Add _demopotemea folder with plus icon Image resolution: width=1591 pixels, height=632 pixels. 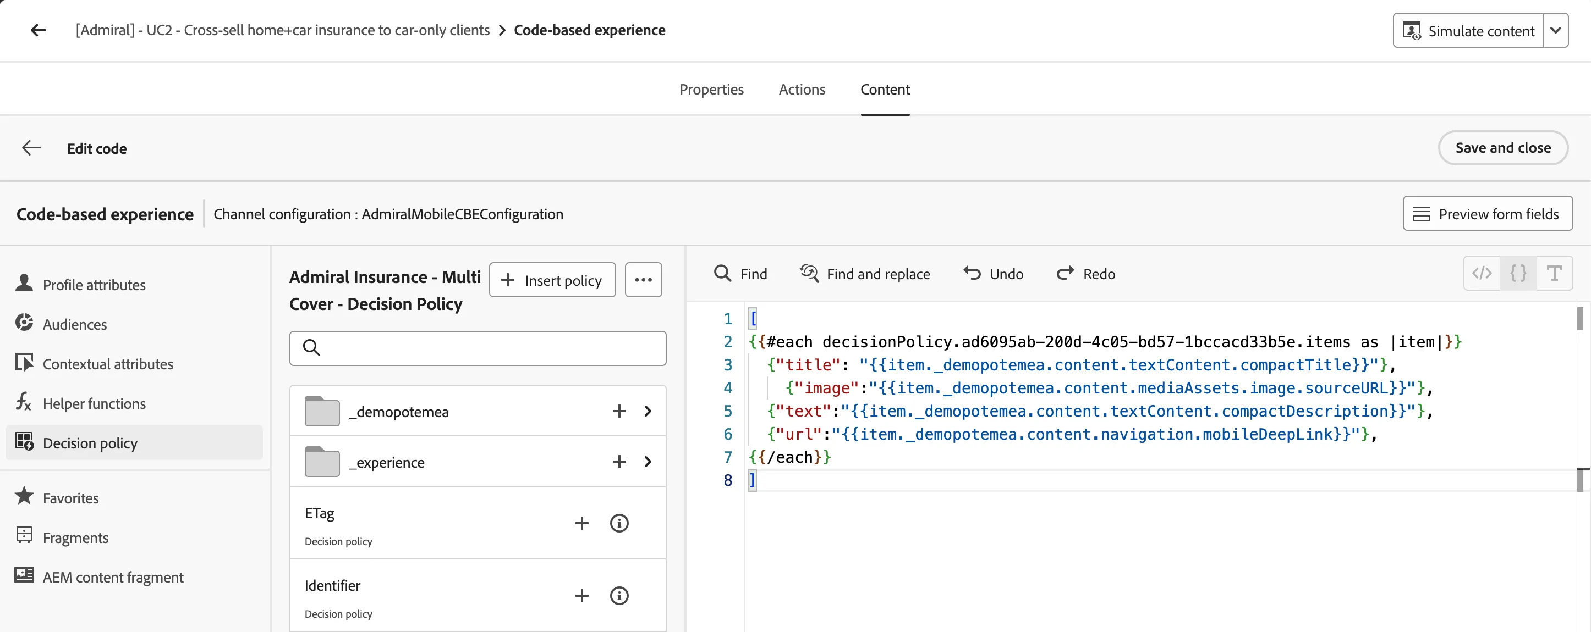[619, 411]
